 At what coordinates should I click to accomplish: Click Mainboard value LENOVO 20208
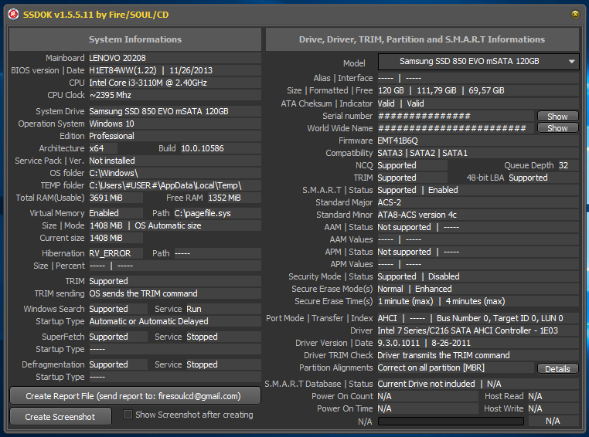[x=117, y=58]
